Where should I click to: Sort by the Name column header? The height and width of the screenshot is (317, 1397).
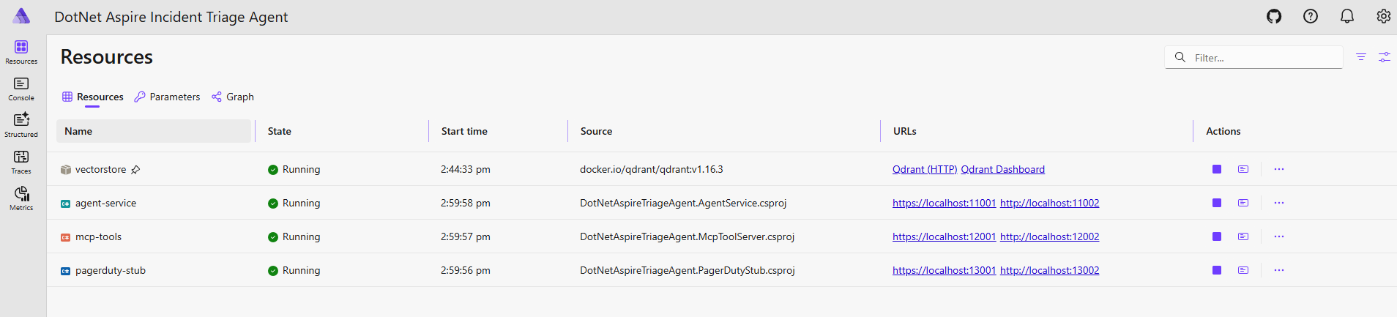(x=154, y=131)
